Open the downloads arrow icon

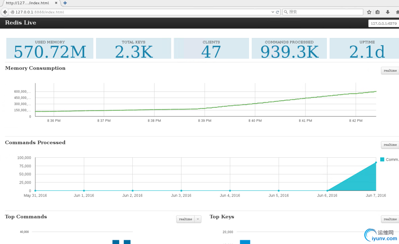click(388, 12)
